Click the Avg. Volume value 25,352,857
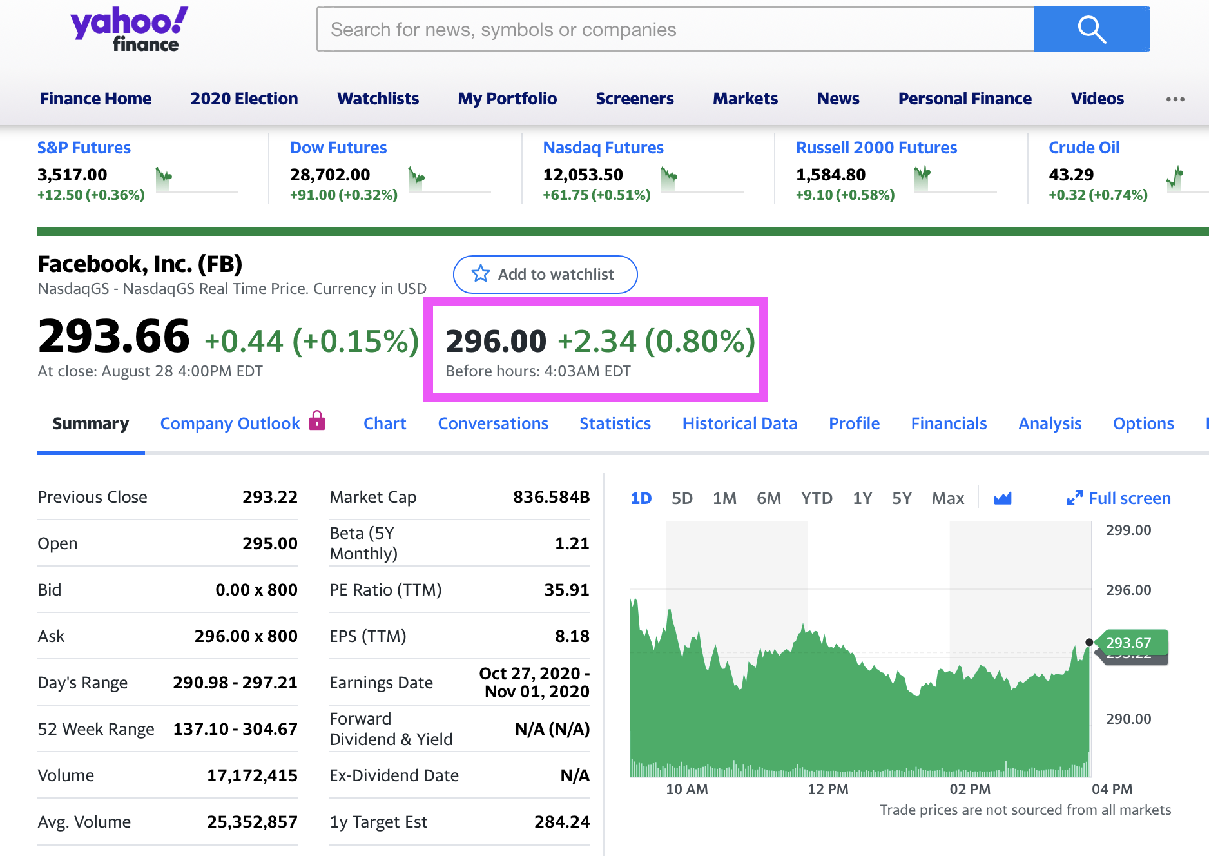Viewport: 1209px width, 856px height. [252, 822]
